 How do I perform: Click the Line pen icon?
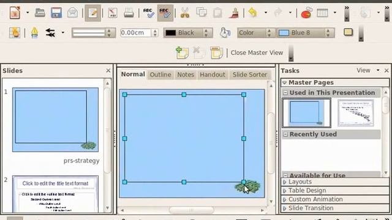[34, 32]
